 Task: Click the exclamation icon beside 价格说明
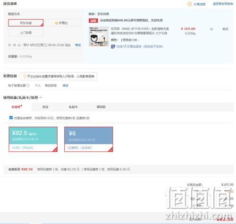pos(190,4)
